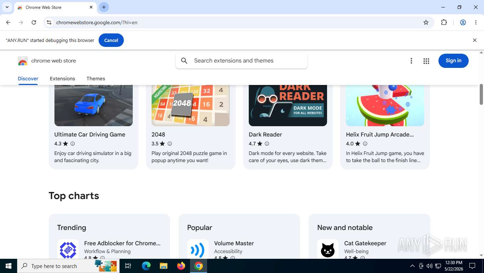Image resolution: width=484 pixels, height=273 pixels.
Task: Open the 2048 extension title
Action: pos(158,134)
